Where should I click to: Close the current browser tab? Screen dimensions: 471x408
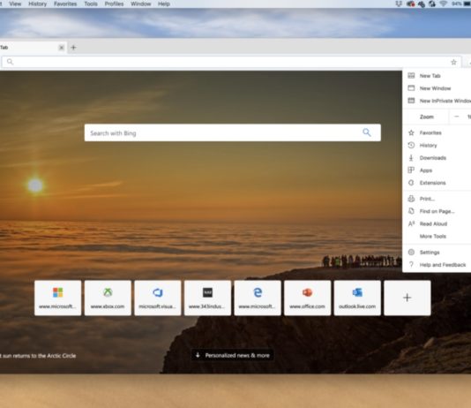pos(61,48)
